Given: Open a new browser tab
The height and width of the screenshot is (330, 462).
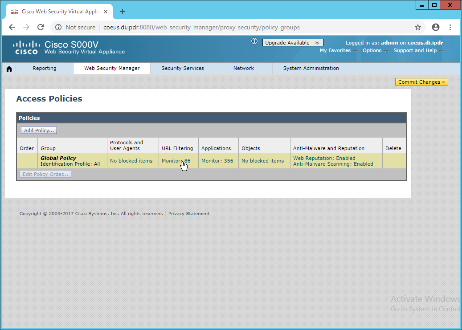Looking at the screenshot, I should (123, 12).
